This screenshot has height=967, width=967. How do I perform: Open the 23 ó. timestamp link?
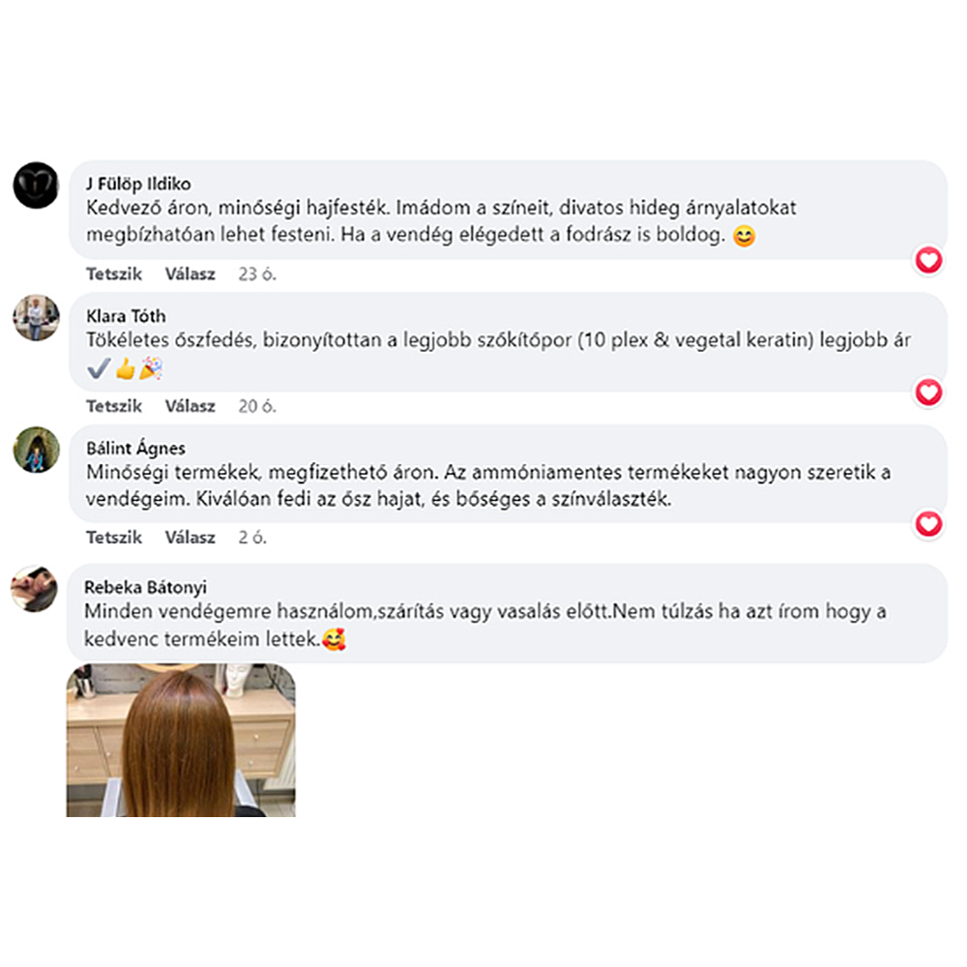(257, 274)
